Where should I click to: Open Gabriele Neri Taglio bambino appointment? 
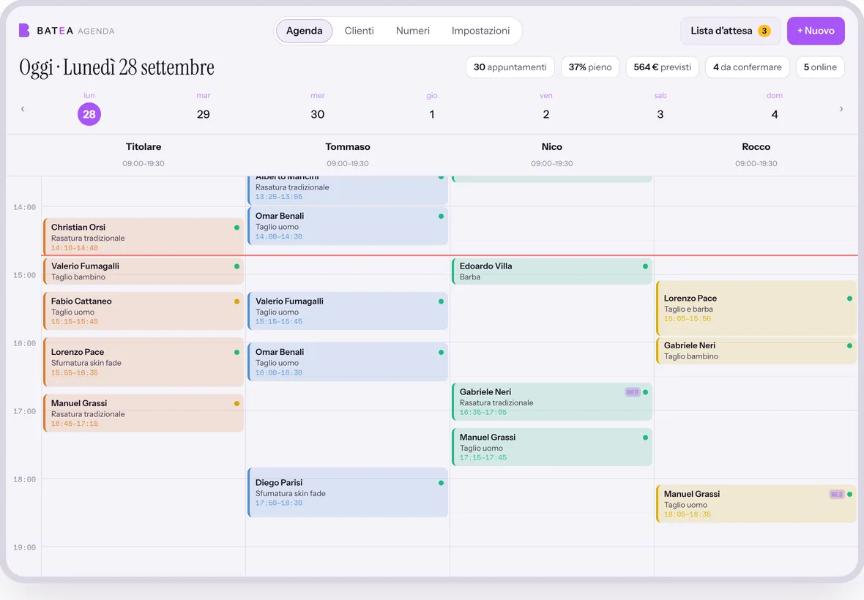pos(756,350)
